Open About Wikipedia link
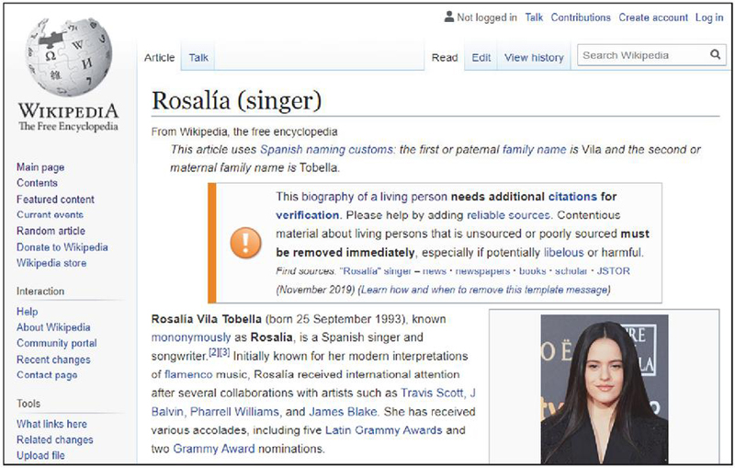The width and height of the screenshot is (735, 468). 53,327
